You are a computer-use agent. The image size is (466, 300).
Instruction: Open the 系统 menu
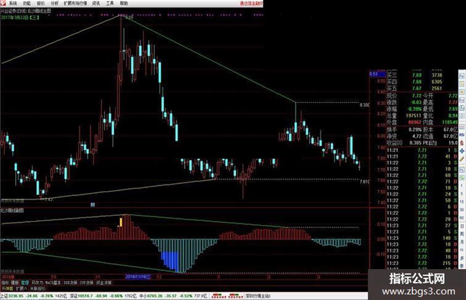pos(13,3)
